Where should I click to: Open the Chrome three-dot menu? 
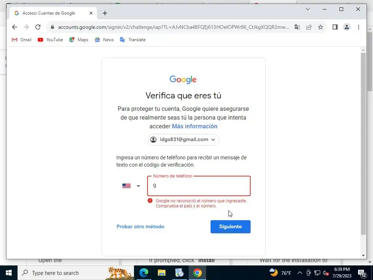tap(358, 27)
